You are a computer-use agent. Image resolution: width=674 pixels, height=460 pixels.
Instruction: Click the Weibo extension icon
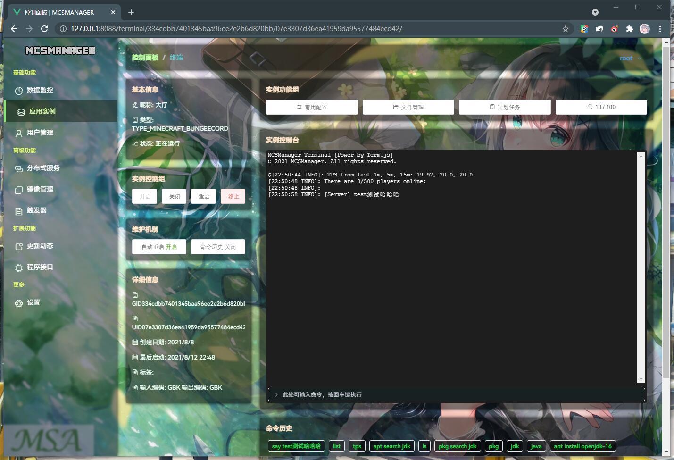coord(614,29)
